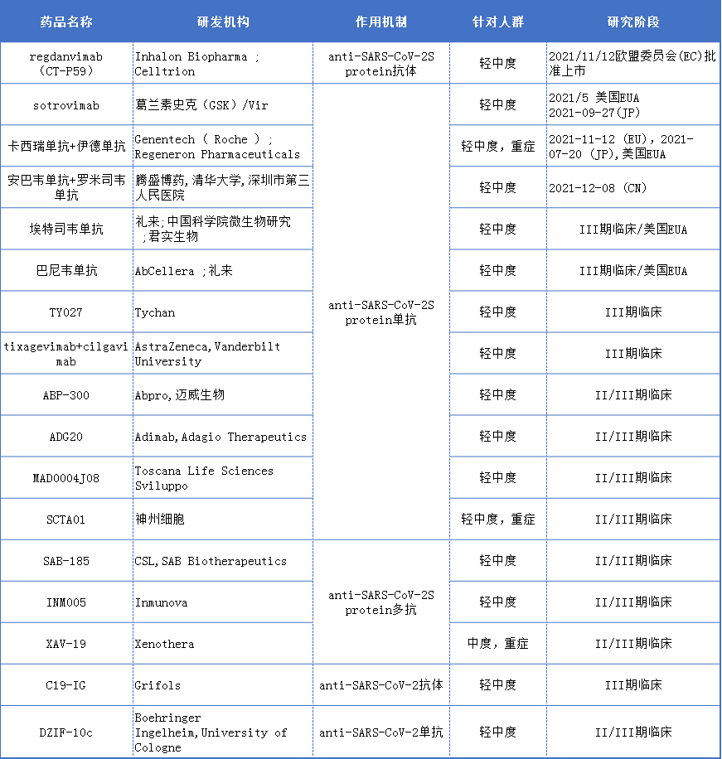The image size is (722, 759).
Task: Click the AbCellera ;礼来 cell
Action: (x=223, y=271)
